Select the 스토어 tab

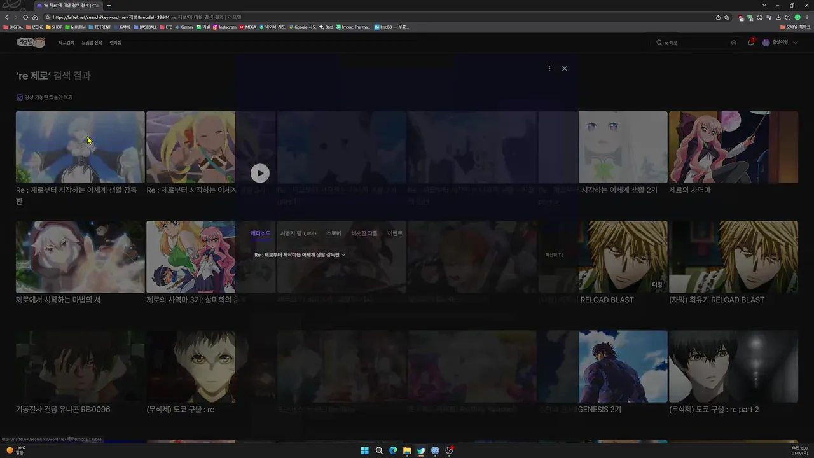pos(334,233)
